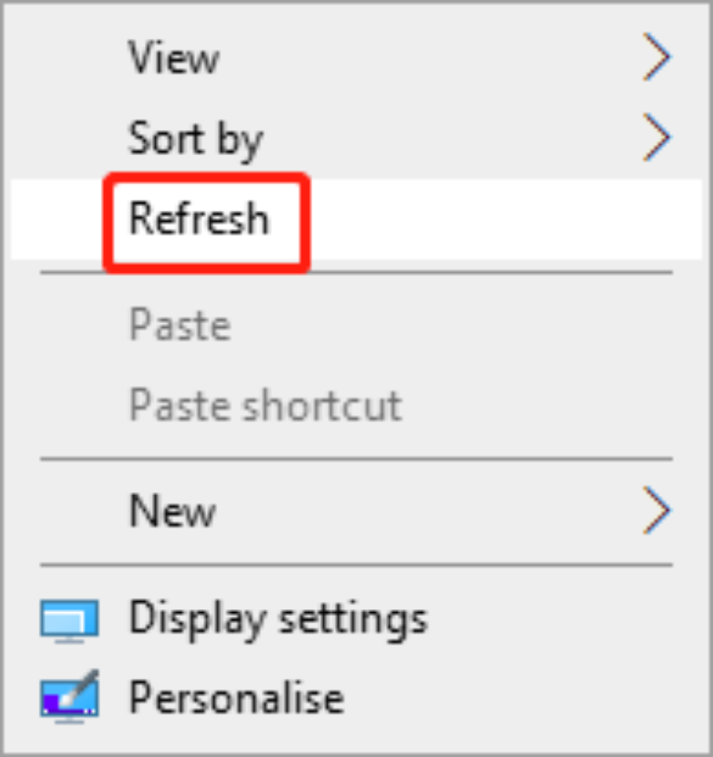This screenshot has width=713, height=757.
Task: Open Personalise from the context menu
Action: click(x=236, y=697)
